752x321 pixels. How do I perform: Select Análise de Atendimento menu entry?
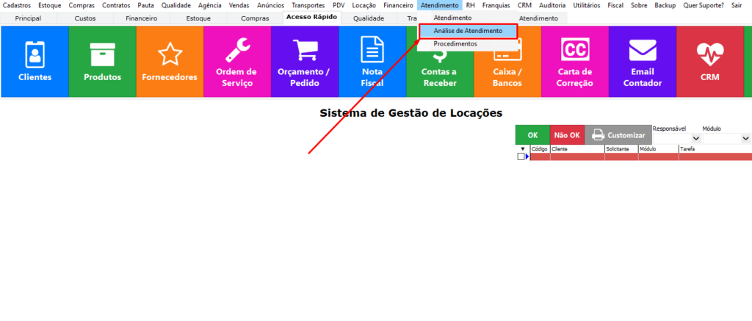[468, 31]
